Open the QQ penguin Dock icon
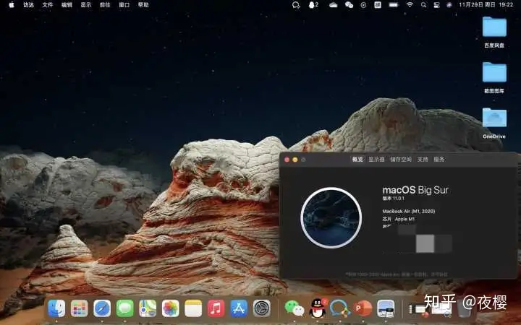 (x=318, y=308)
